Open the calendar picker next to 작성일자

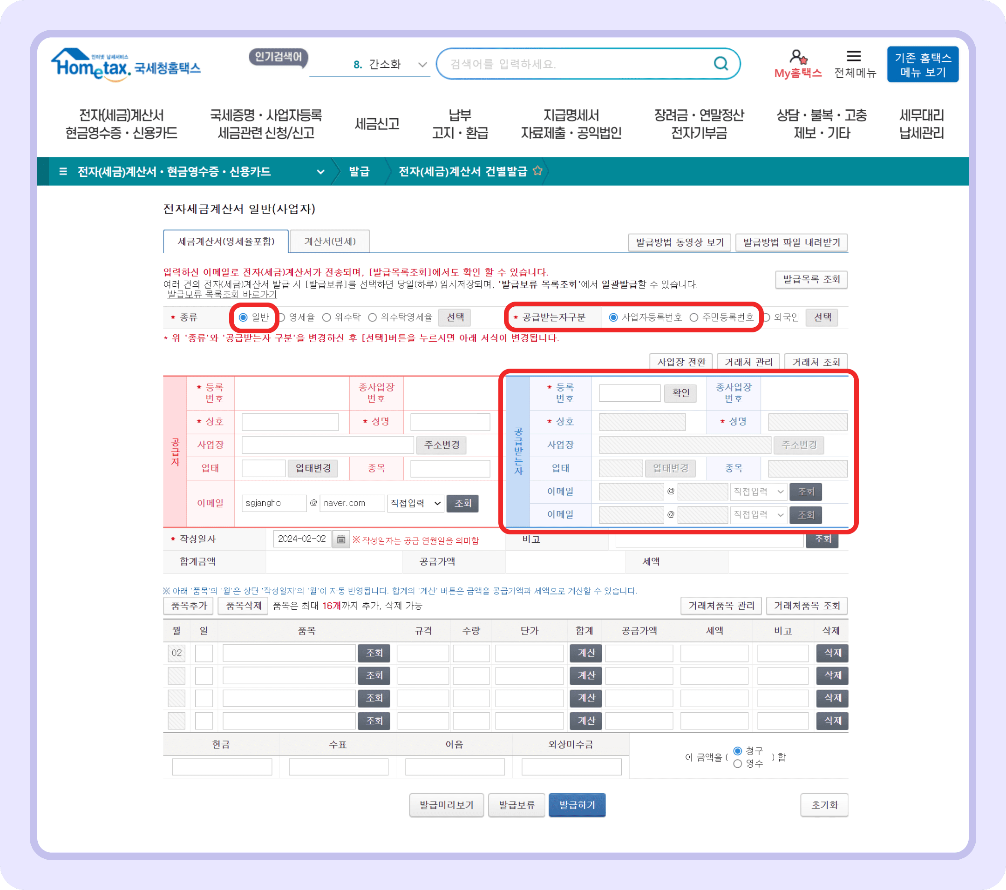click(x=341, y=539)
